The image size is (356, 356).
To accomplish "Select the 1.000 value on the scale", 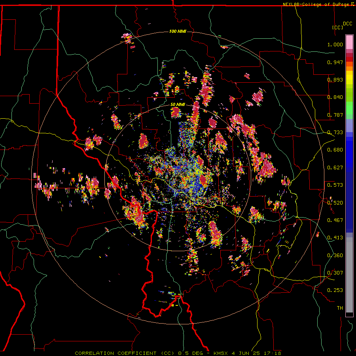I will click(x=335, y=44).
